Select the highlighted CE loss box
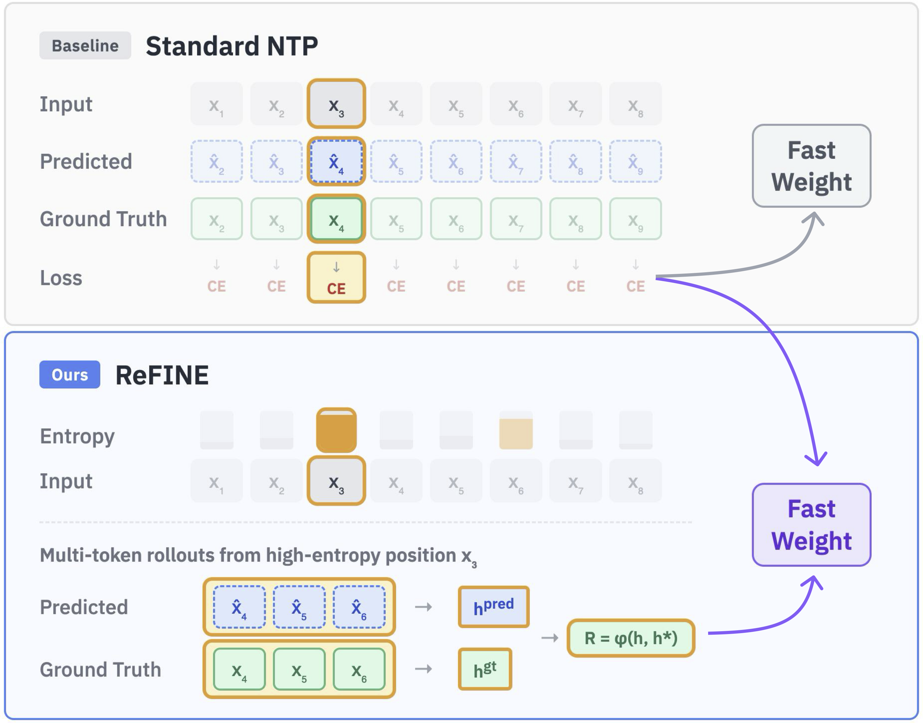The width and height of the screenshot is (923, 723). (x=336, y=278)
